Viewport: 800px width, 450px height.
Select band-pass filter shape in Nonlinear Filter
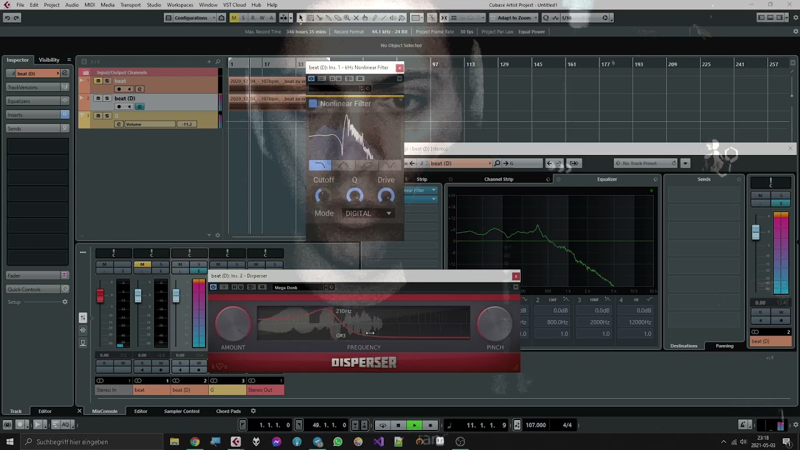[343, 166]
